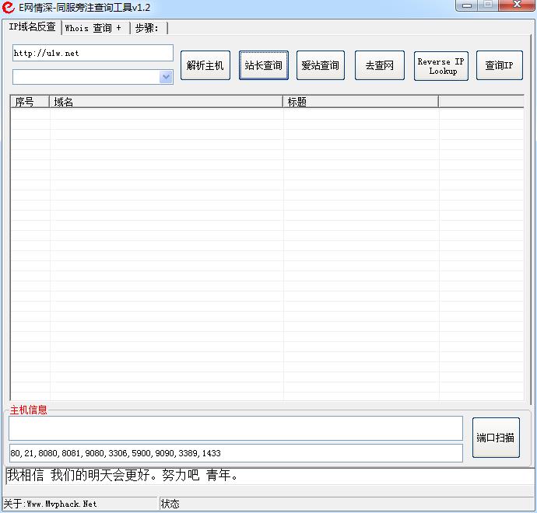The width and height of the screenshot is (537, 513).
Task: Click the 爱站查询 button
Action: coord(321,65)
